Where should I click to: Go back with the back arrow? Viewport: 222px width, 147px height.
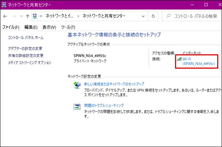point(5,16)
